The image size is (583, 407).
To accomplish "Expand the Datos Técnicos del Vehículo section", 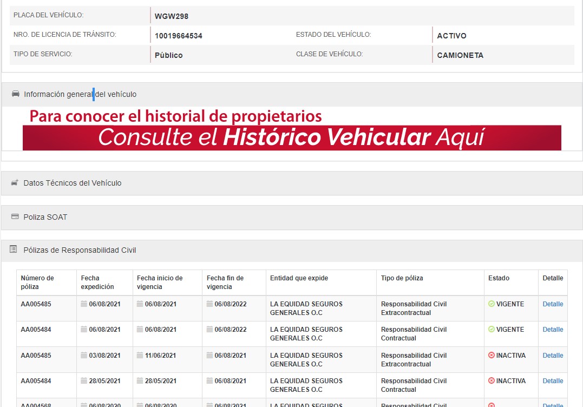I will (x=73, y=183).
